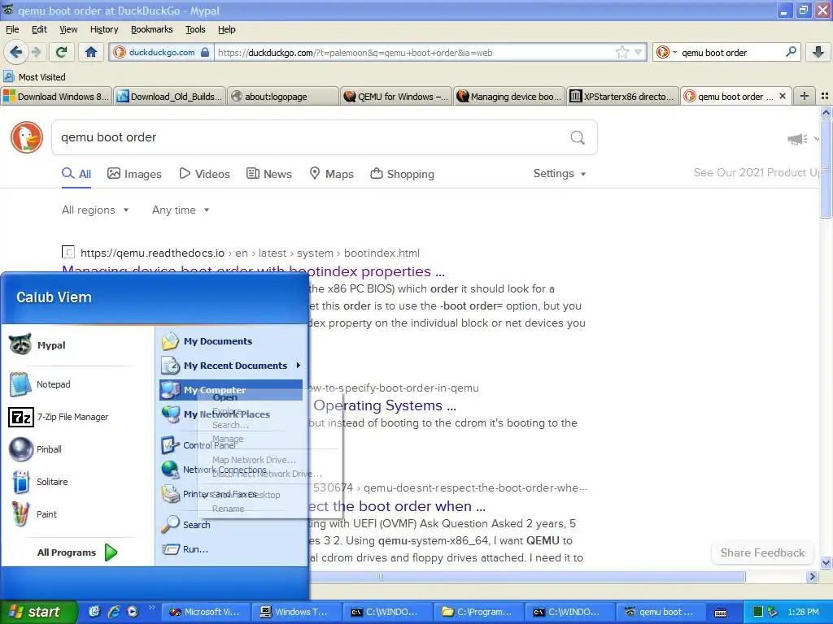
Task: Open Most Visited bookmarks button
Action: click(34, 77)
